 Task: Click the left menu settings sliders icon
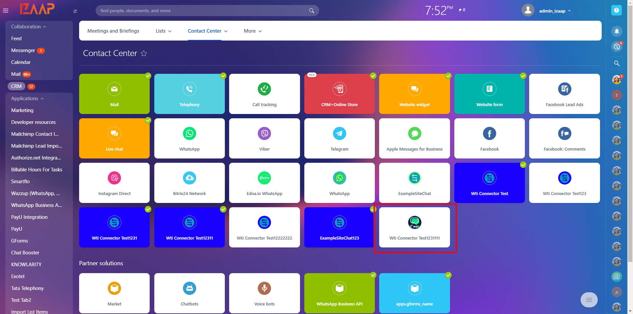[x=75, y=11]
